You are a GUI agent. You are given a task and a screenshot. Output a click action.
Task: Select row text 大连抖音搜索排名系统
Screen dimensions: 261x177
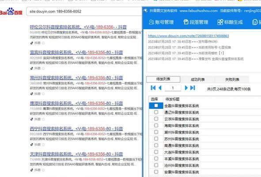pos(182,152)
